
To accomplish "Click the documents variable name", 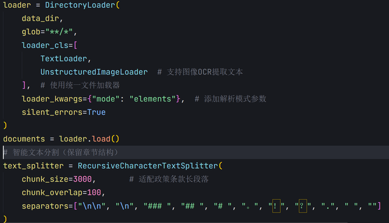I will pos(24,139).
